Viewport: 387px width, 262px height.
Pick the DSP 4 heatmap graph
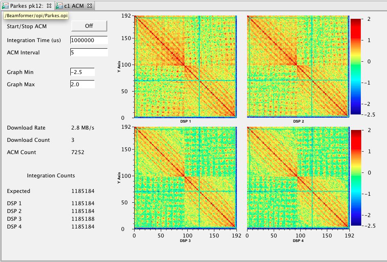pos(298,178)
